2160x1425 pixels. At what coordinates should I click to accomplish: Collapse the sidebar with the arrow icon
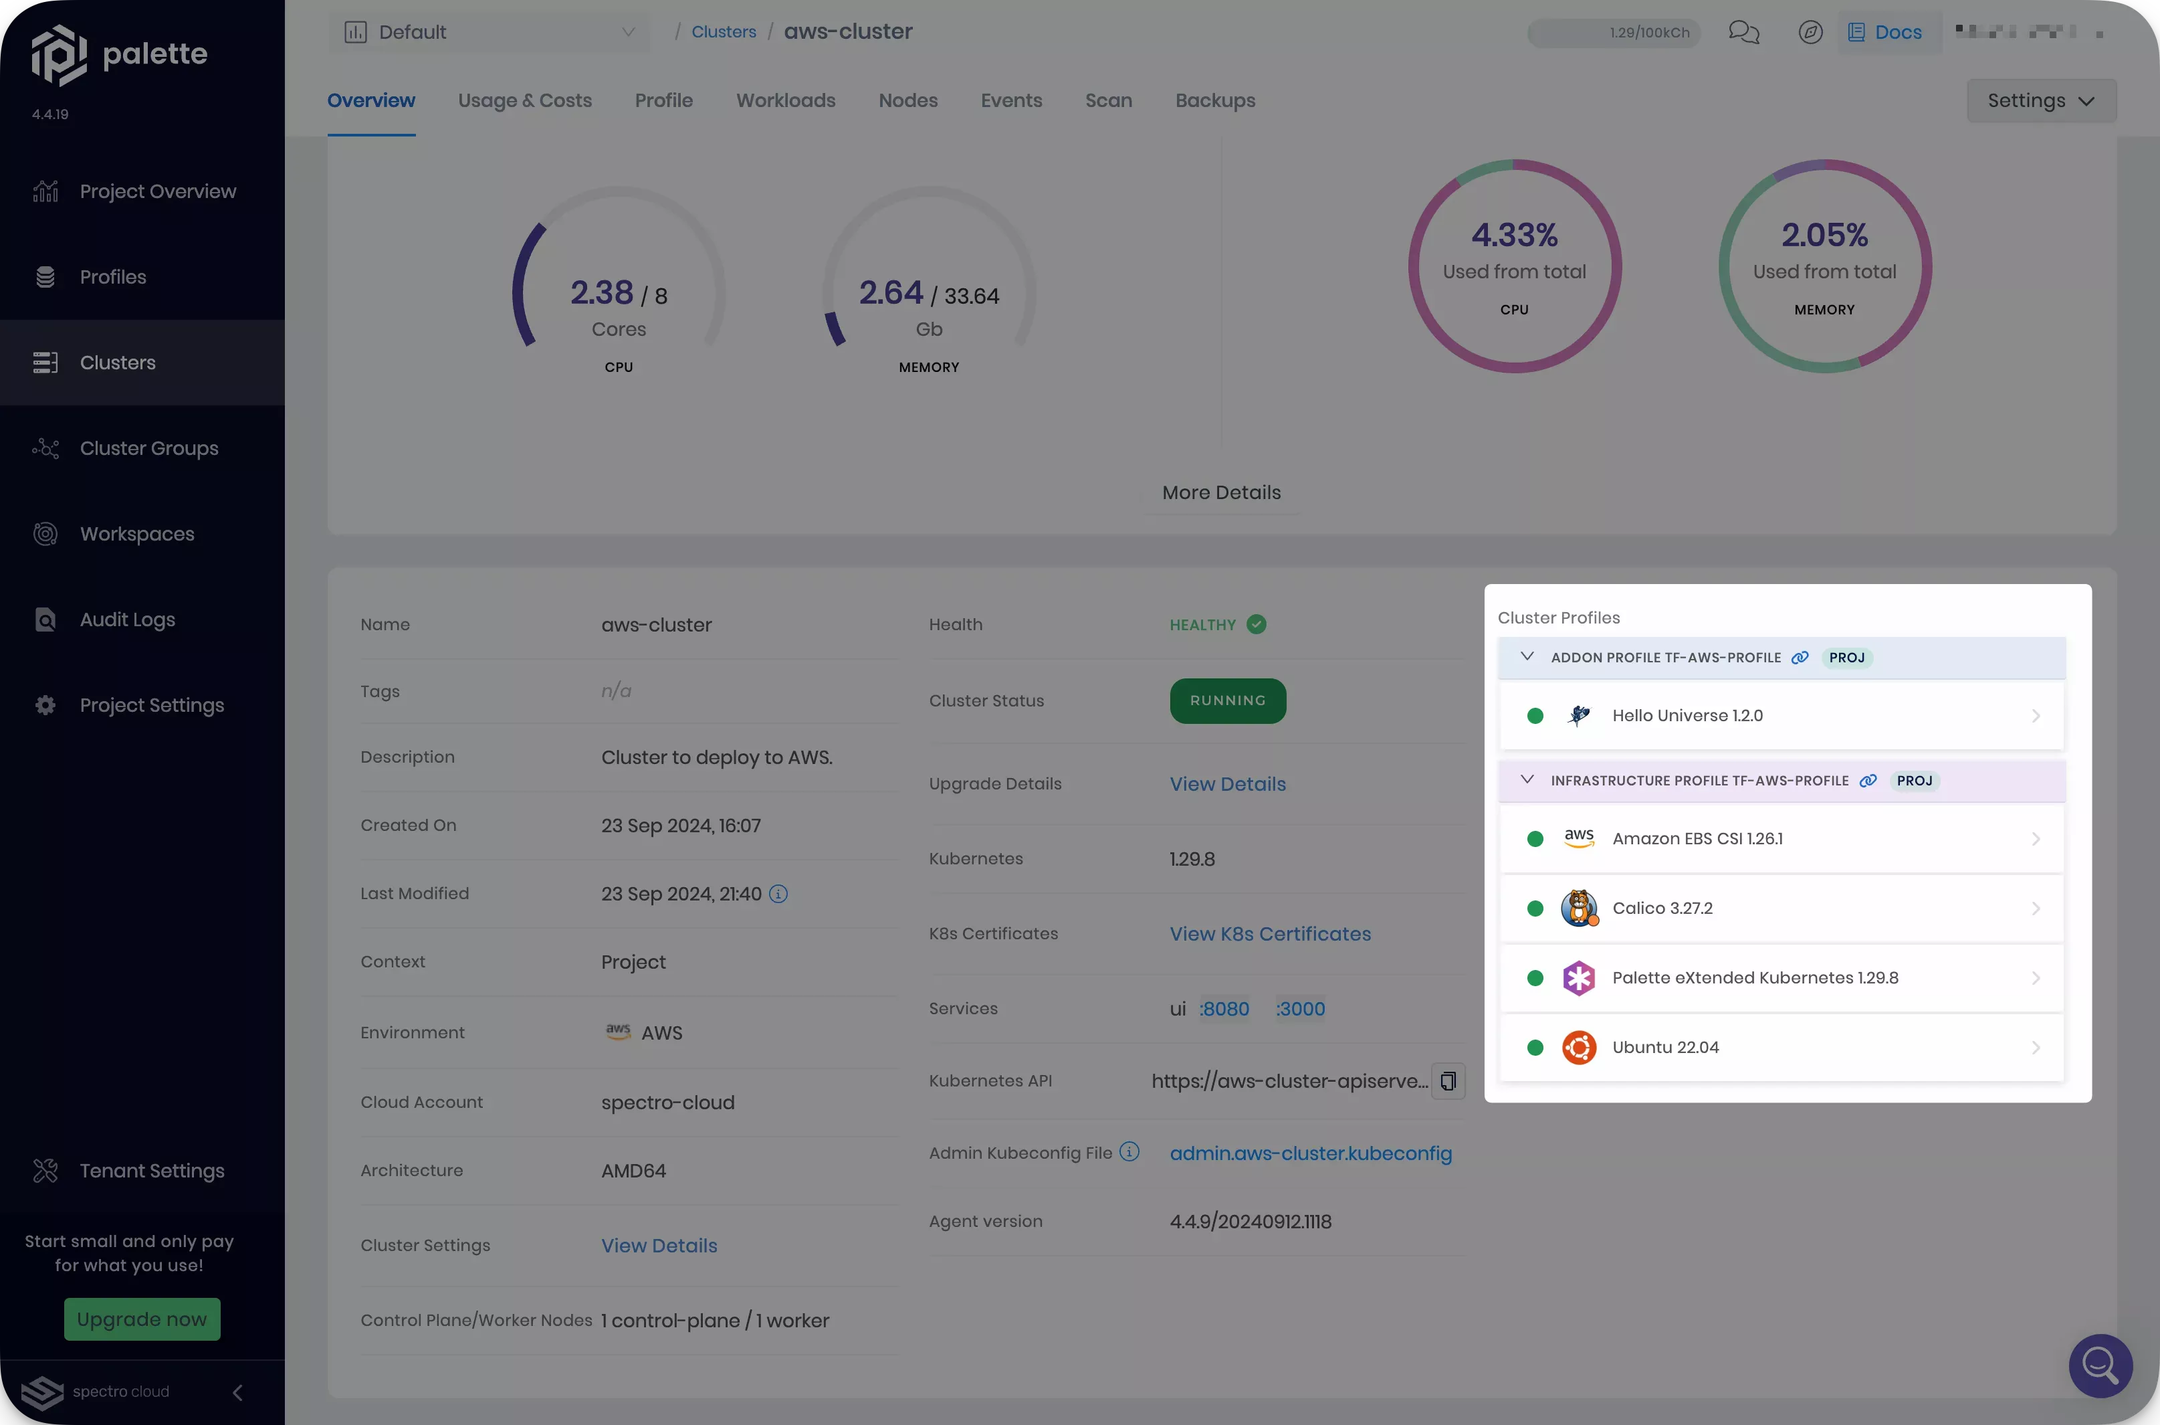[x=237, y=1392]
